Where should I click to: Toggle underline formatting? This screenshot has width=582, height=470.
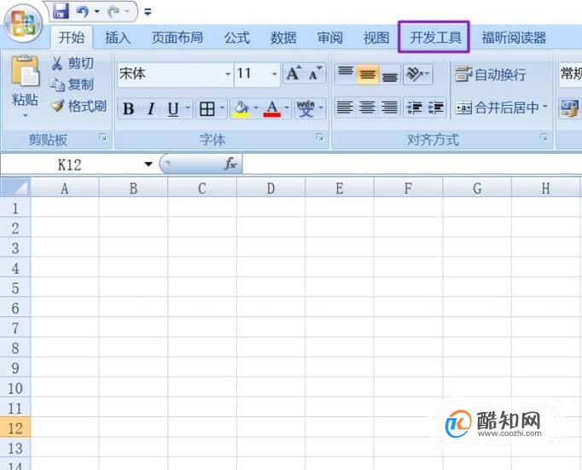[x=173, y=109]
